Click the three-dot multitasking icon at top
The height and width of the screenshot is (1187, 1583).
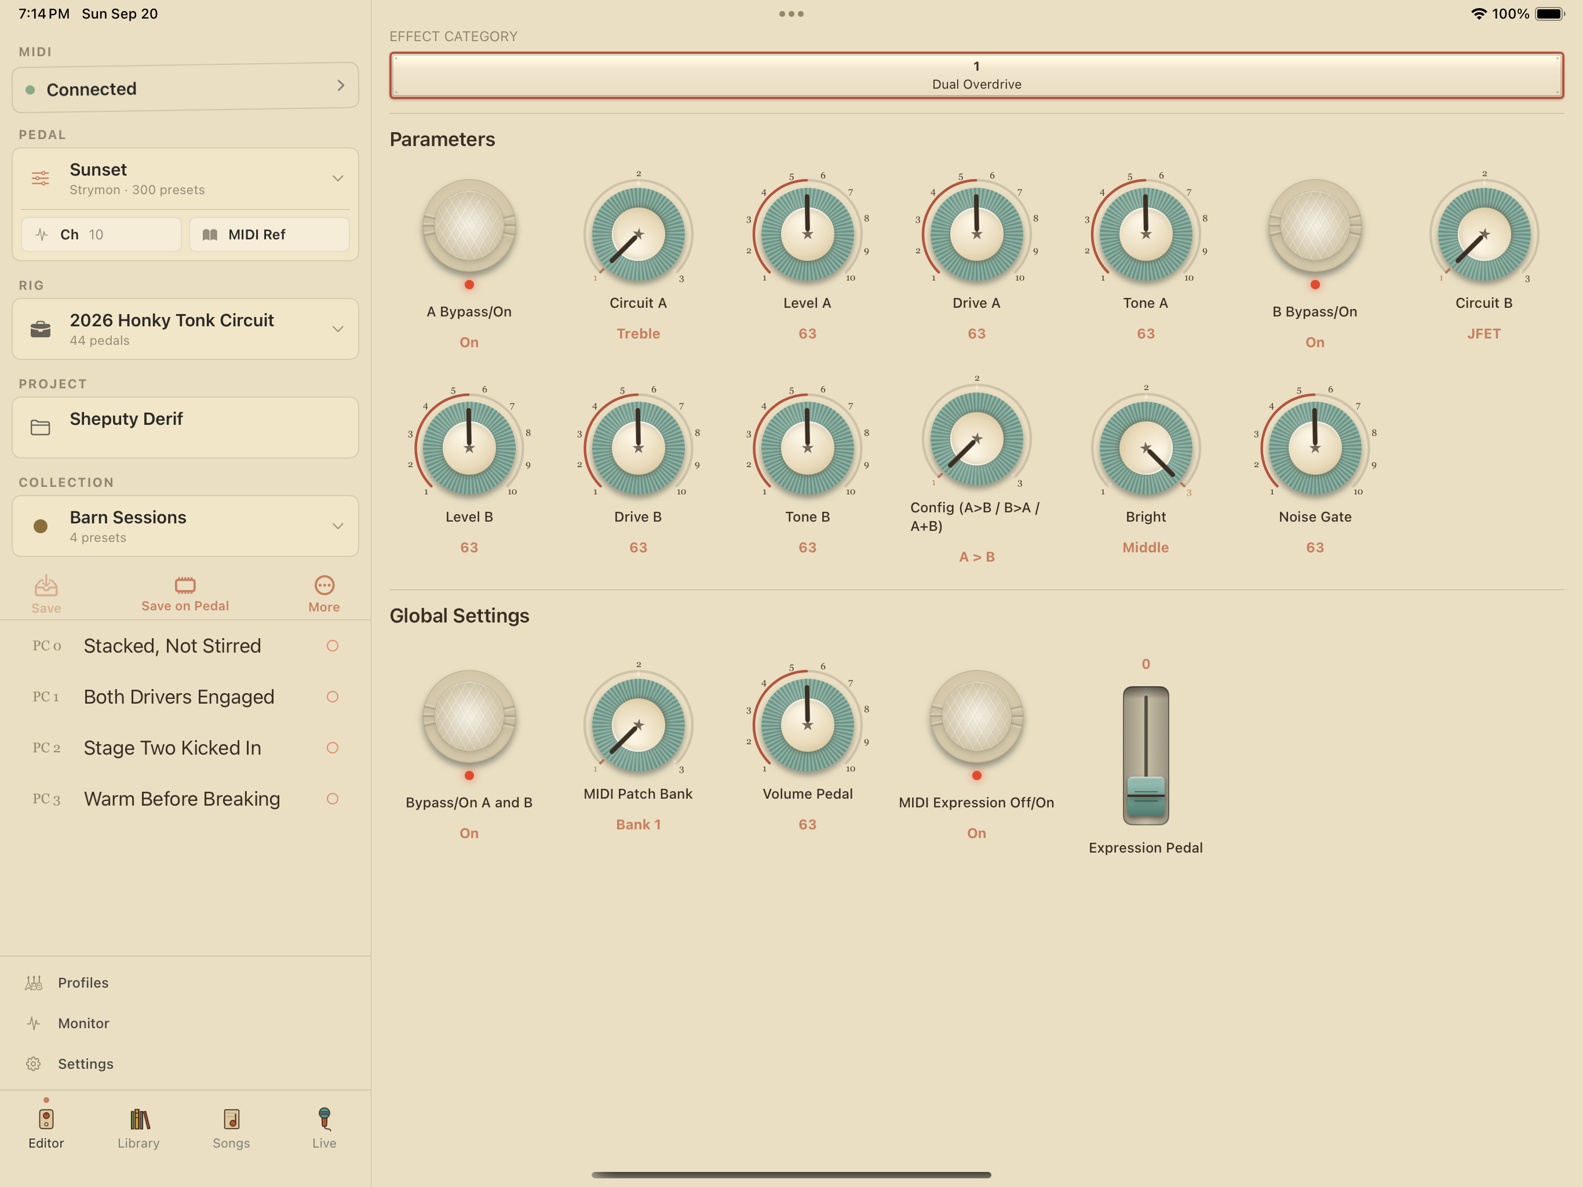pyautogui.click(x=791, y=13)
